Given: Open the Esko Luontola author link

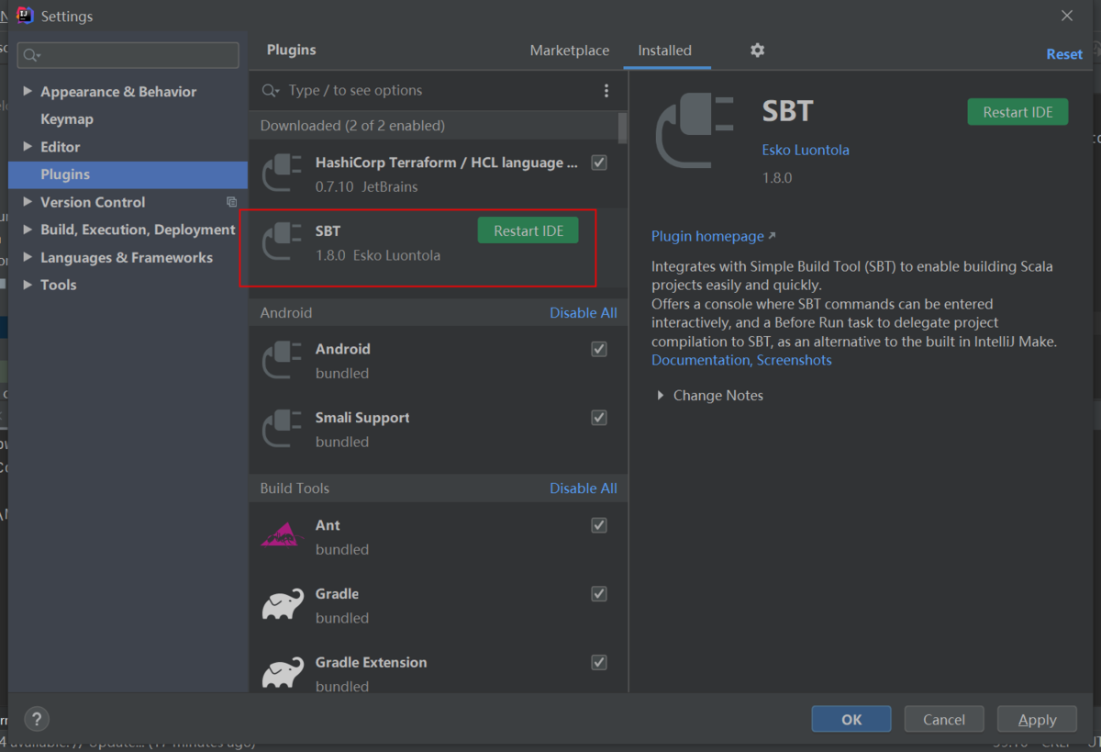Looking at the screenshot, I should 806,150.
